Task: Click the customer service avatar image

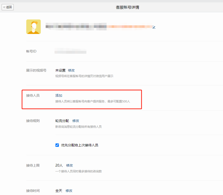Action: pos(33,27)
